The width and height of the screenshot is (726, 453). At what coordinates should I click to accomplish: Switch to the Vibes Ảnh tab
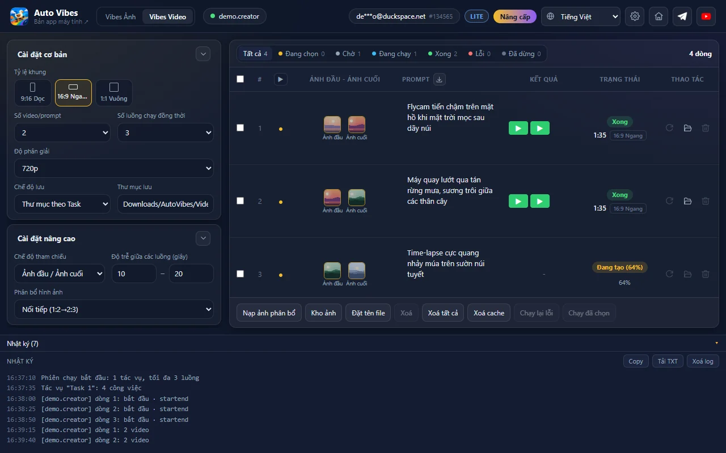(x=121, y=16)
